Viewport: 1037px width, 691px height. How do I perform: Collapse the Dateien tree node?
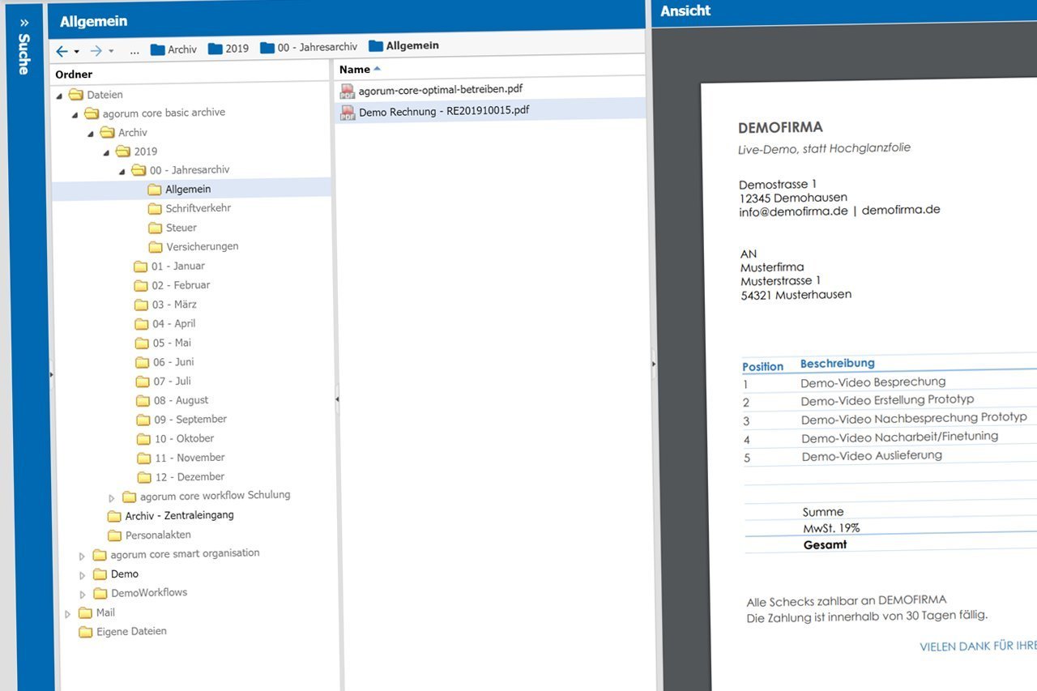pos(60,95)
